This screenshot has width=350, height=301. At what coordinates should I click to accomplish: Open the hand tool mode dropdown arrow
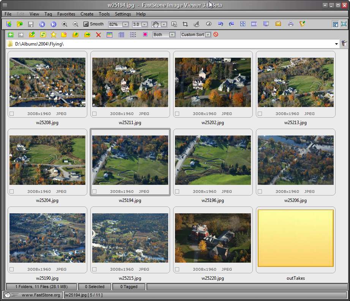pos(164,24)
